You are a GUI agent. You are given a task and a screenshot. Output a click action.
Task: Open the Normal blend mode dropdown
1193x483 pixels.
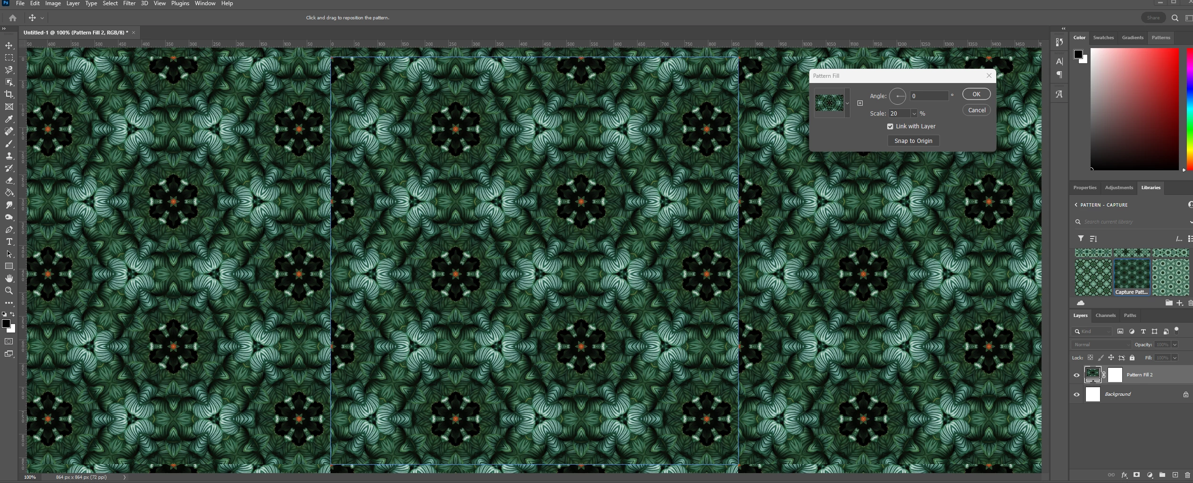click(1101, 345)
